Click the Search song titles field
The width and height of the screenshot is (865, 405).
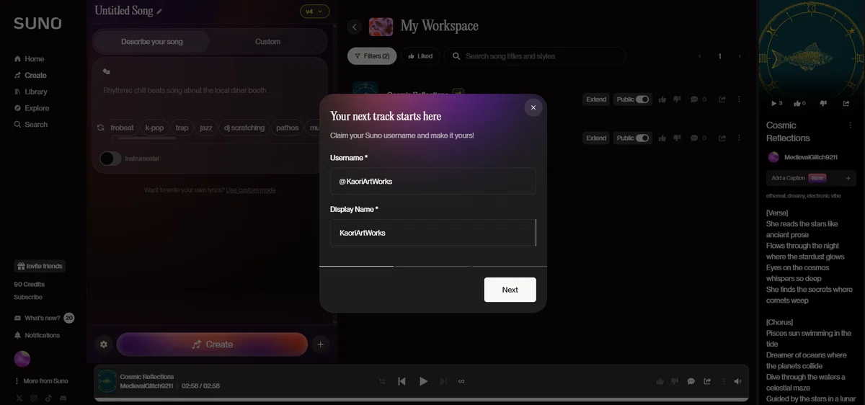click(535, 56)
